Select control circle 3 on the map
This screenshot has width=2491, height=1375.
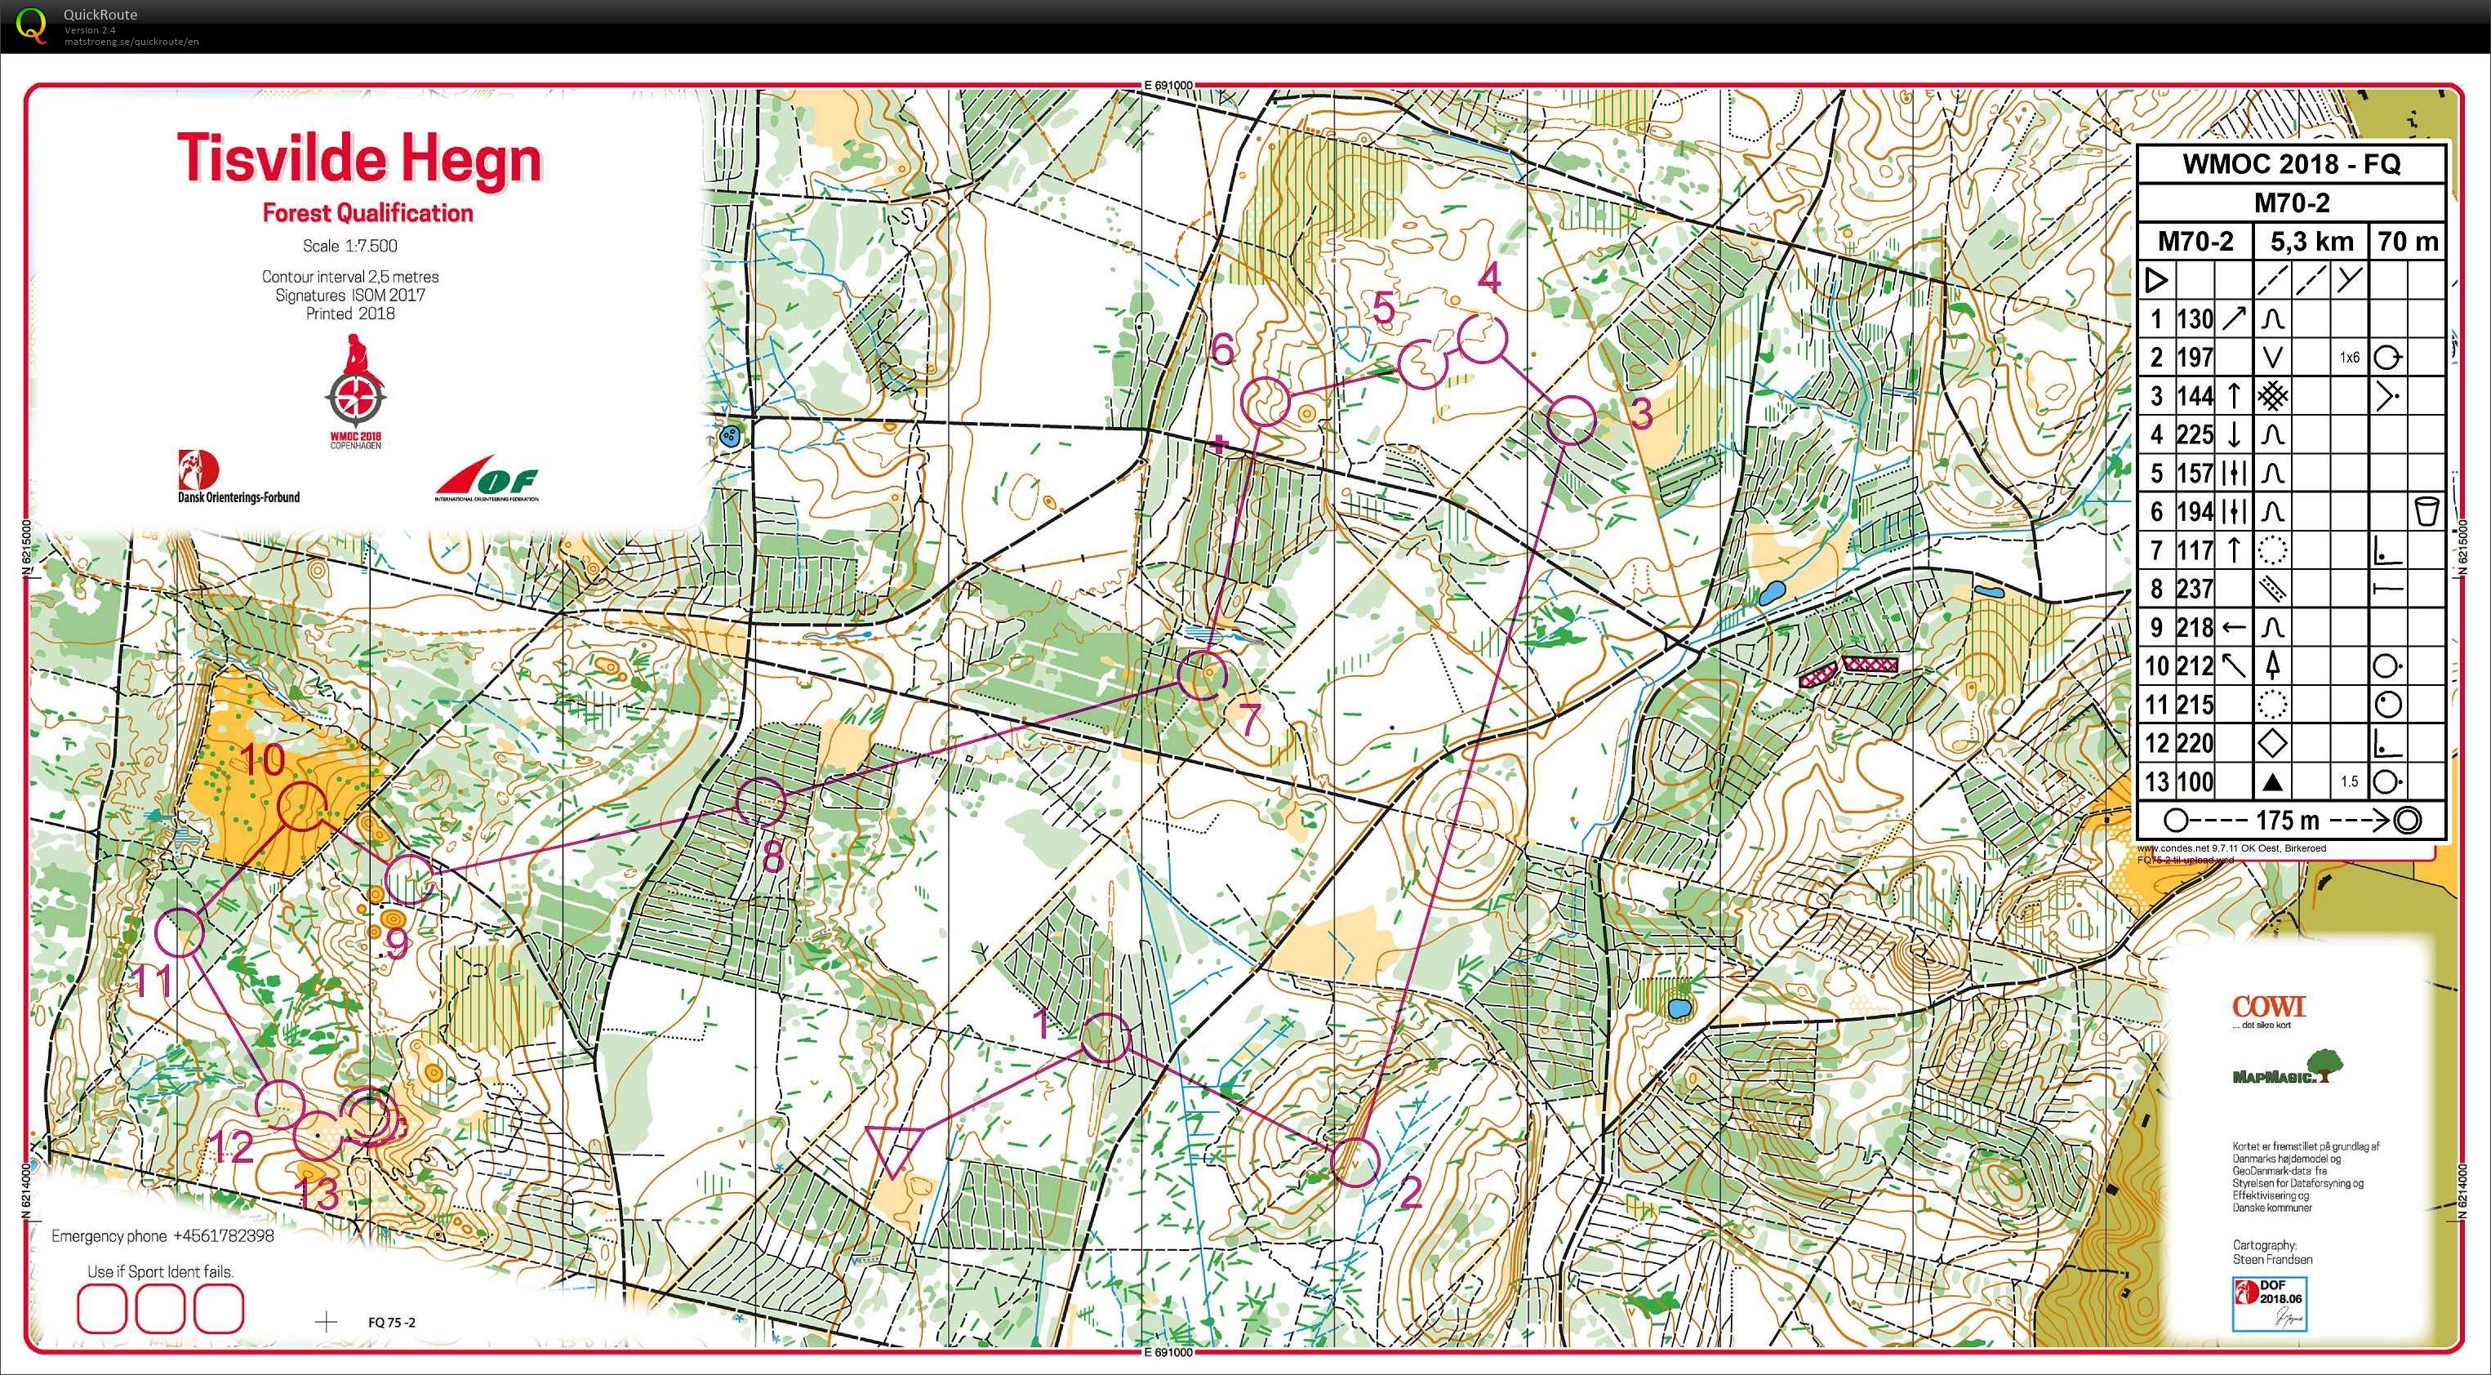point(1570,421)
